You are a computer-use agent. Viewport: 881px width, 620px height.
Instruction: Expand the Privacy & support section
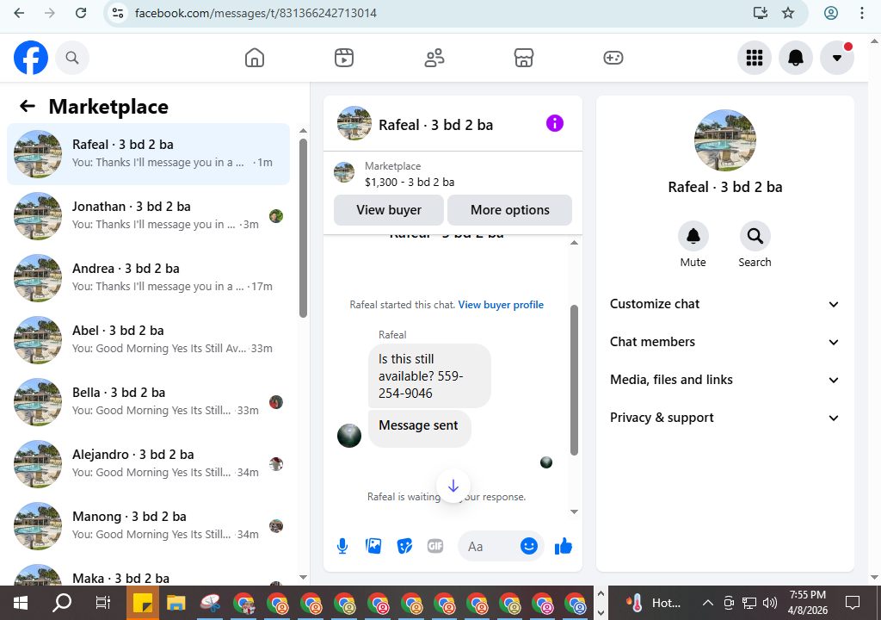[724, 418]
